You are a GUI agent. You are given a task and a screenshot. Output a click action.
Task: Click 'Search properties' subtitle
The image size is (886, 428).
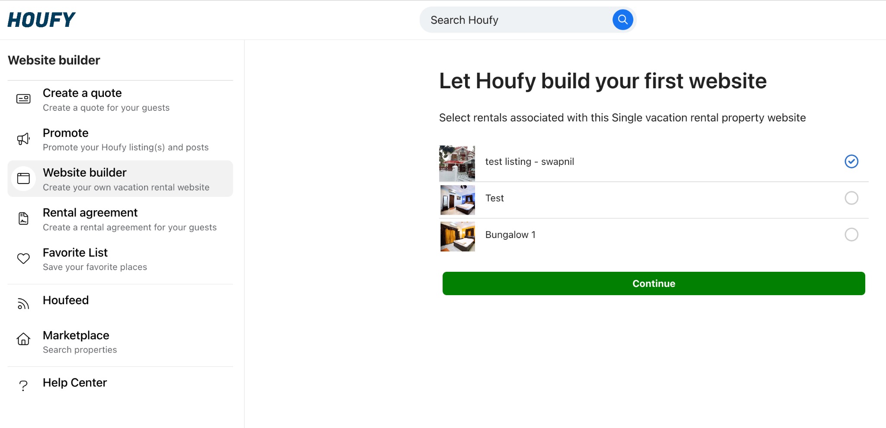point(80,350)
